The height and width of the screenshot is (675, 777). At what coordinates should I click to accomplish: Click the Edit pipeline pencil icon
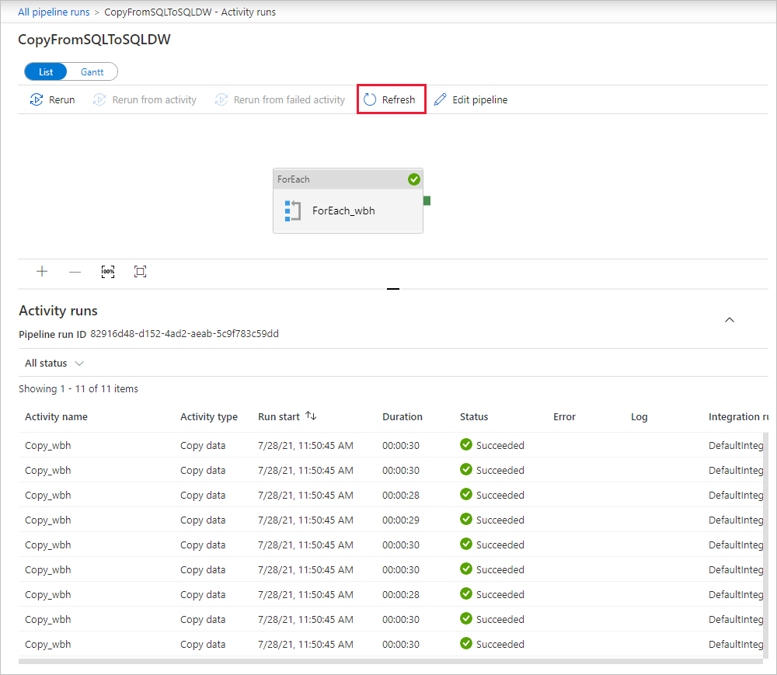(441, 99)
